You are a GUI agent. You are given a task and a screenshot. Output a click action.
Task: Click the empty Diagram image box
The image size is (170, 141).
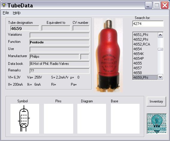[x=92, y=119]
